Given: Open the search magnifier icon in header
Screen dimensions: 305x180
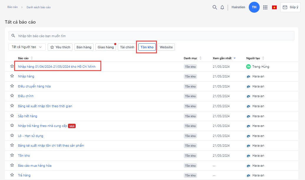Looking at the screenshot, I should click(x=215, y=7).
